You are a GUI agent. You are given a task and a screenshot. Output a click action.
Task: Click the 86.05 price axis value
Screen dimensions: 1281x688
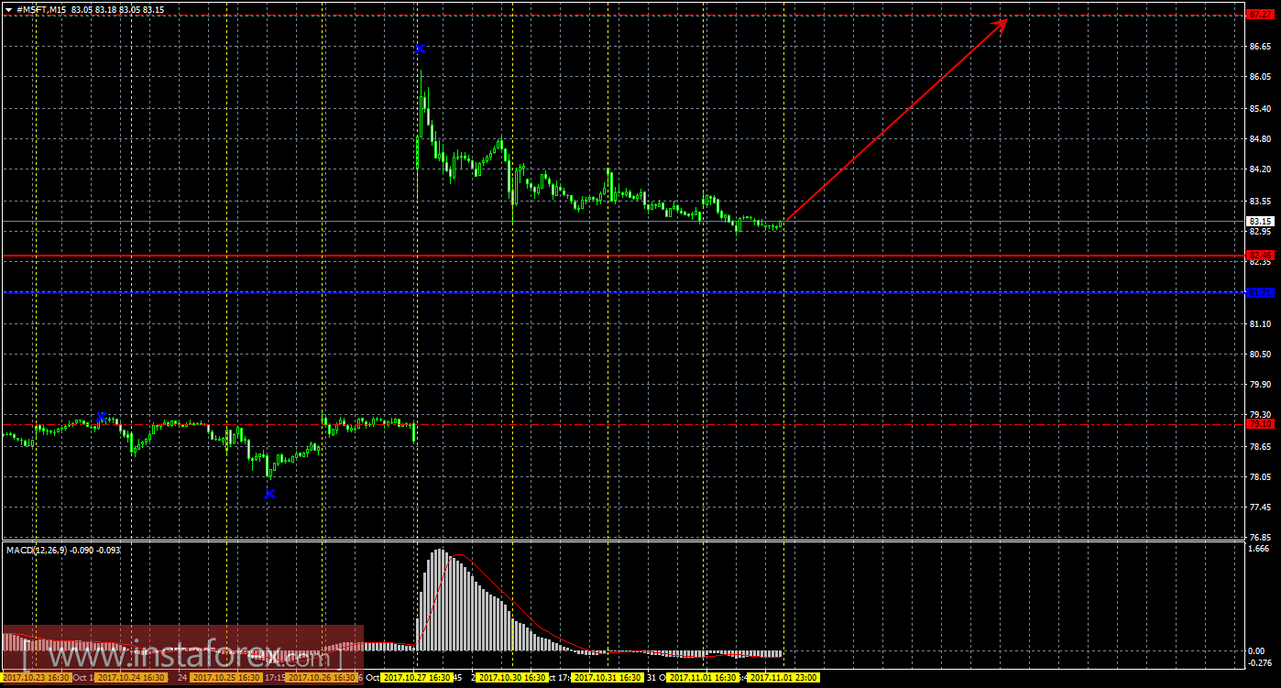(x=1261, y=78)
